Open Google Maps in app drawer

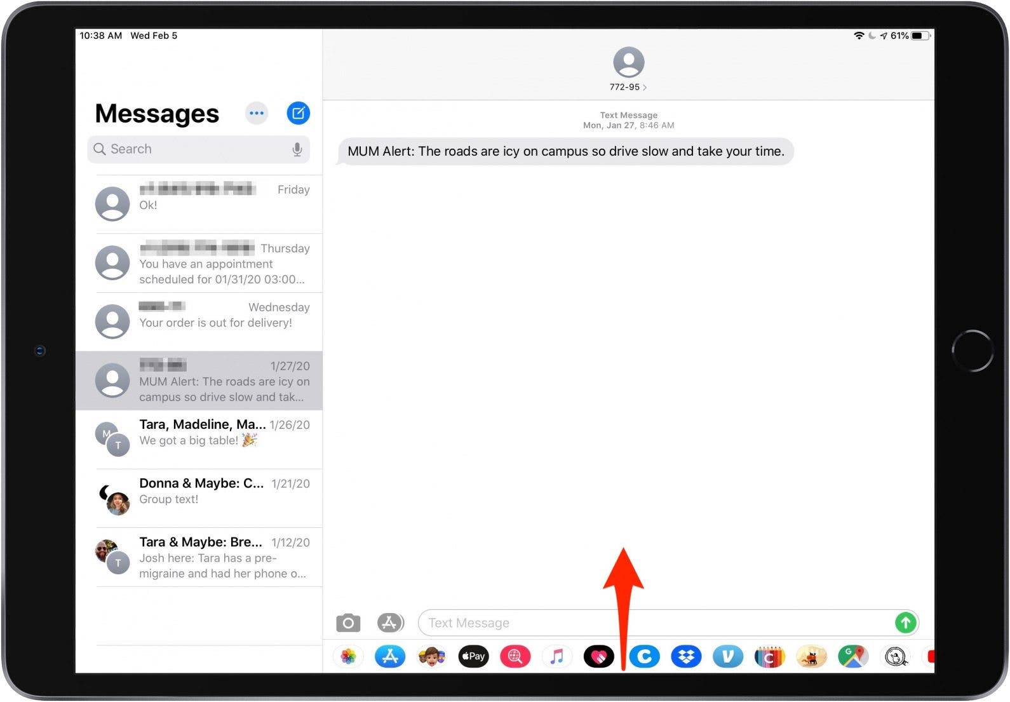click(x=854, y=656)
